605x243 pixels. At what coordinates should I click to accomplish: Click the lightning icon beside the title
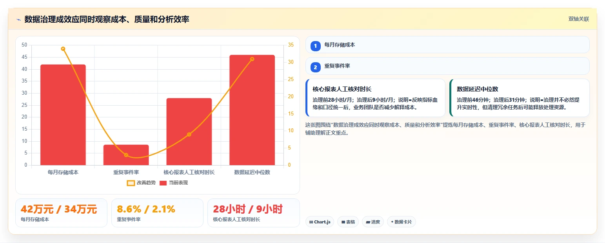18,19
